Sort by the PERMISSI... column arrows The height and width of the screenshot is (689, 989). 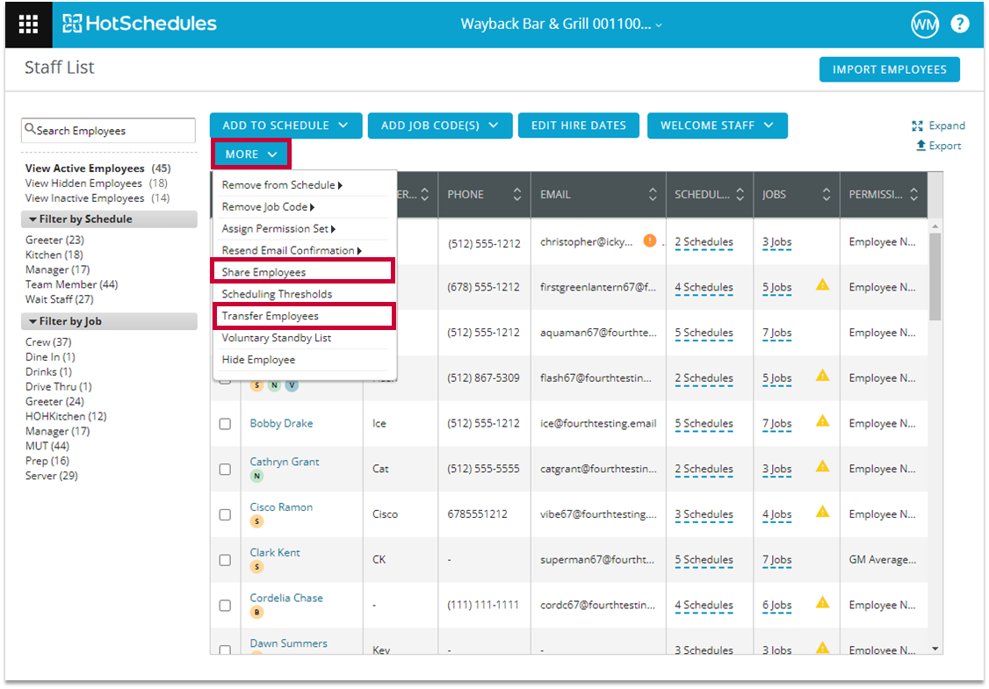tap(914, 195)
